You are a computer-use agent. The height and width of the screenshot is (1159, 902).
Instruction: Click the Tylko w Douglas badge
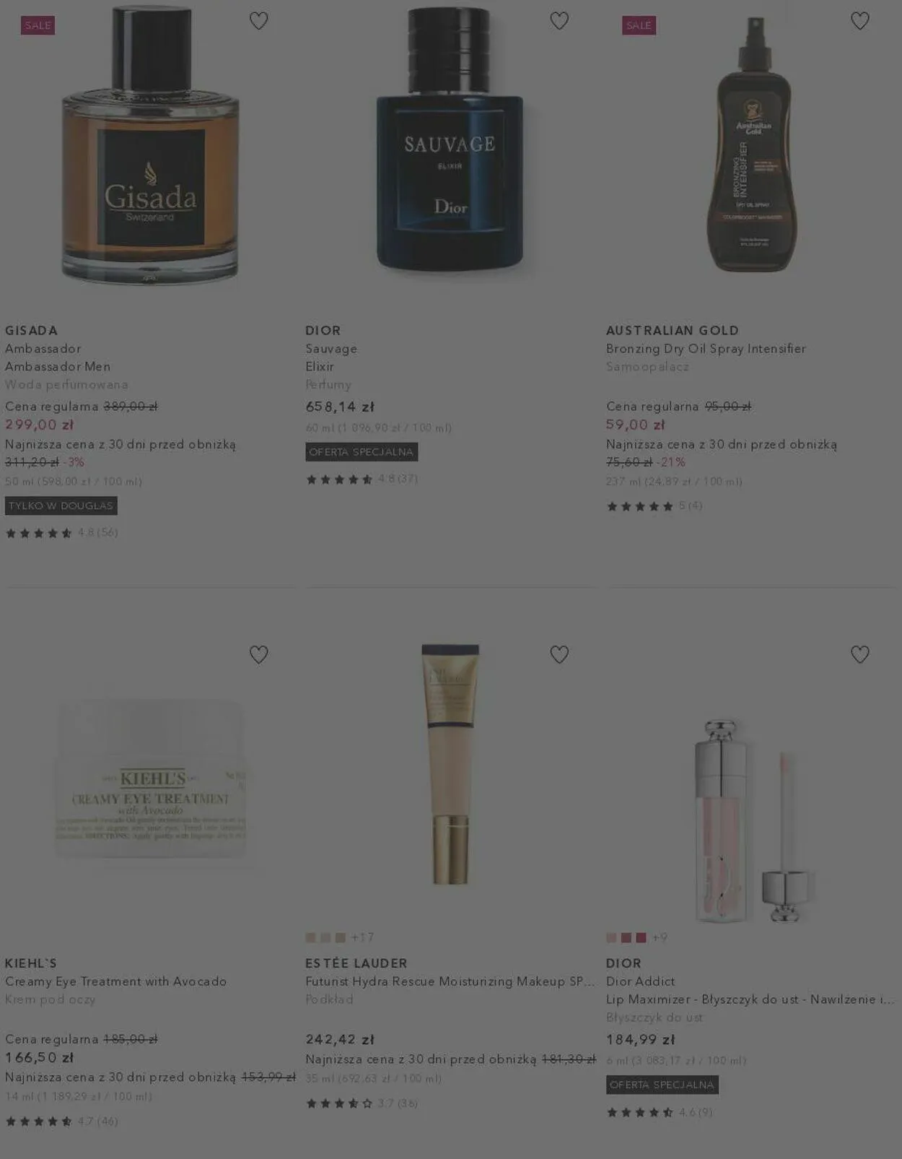(61, 505)
